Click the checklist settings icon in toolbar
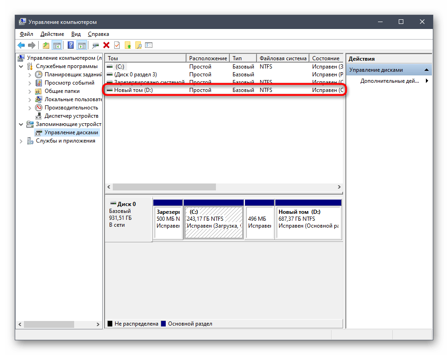This screenshot has height=355, width=448. click(x=148, y=45)
